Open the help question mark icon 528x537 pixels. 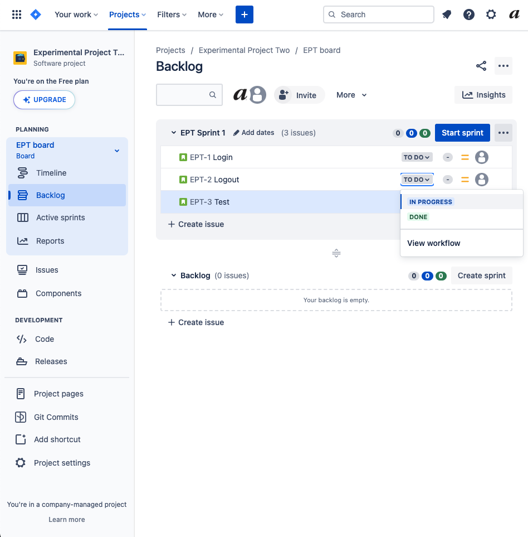coord(469,14)
